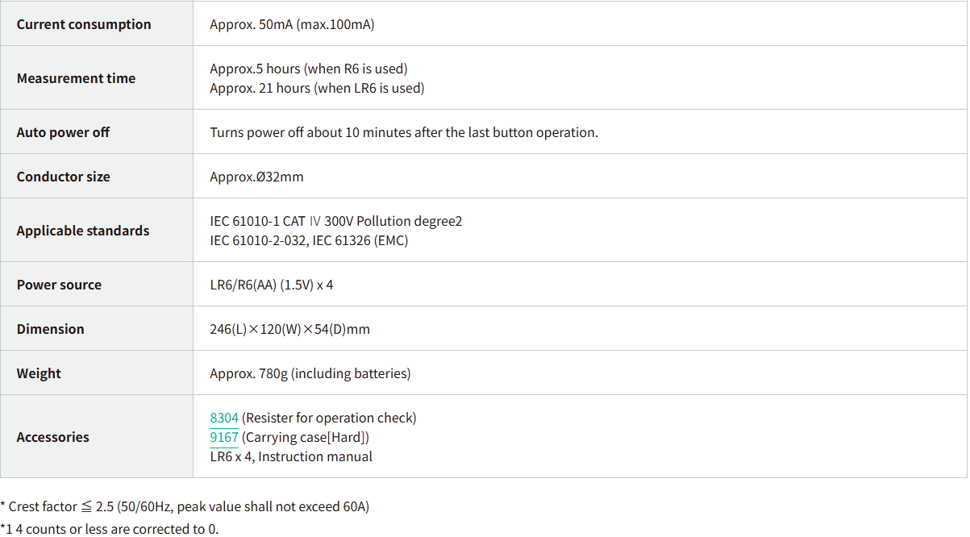Click the Applicable standards row label

[83, 231]
